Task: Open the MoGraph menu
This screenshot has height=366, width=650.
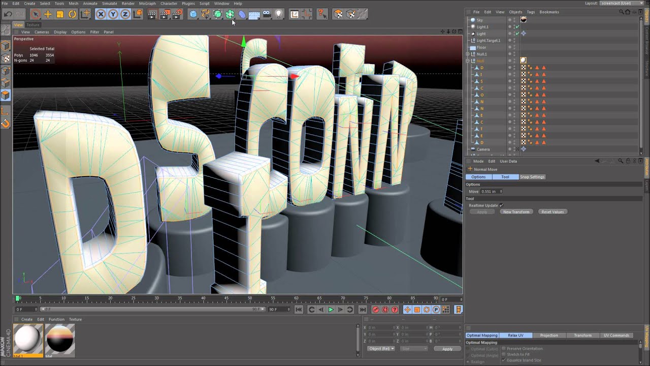Action: click(x=147, y=4)
